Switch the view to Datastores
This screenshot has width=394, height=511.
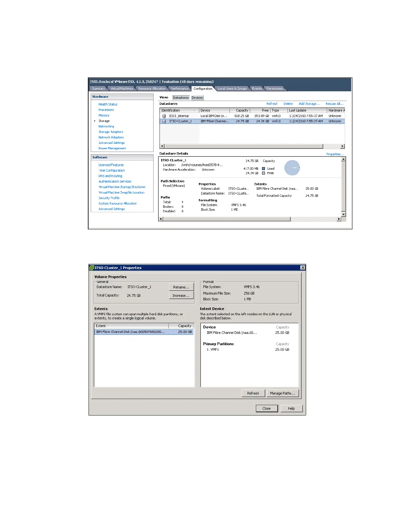[x=181, y=97]
